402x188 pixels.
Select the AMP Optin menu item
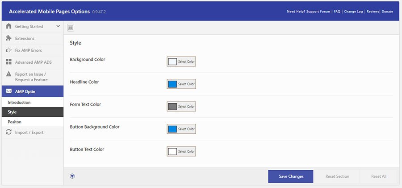tap(33, 91)
